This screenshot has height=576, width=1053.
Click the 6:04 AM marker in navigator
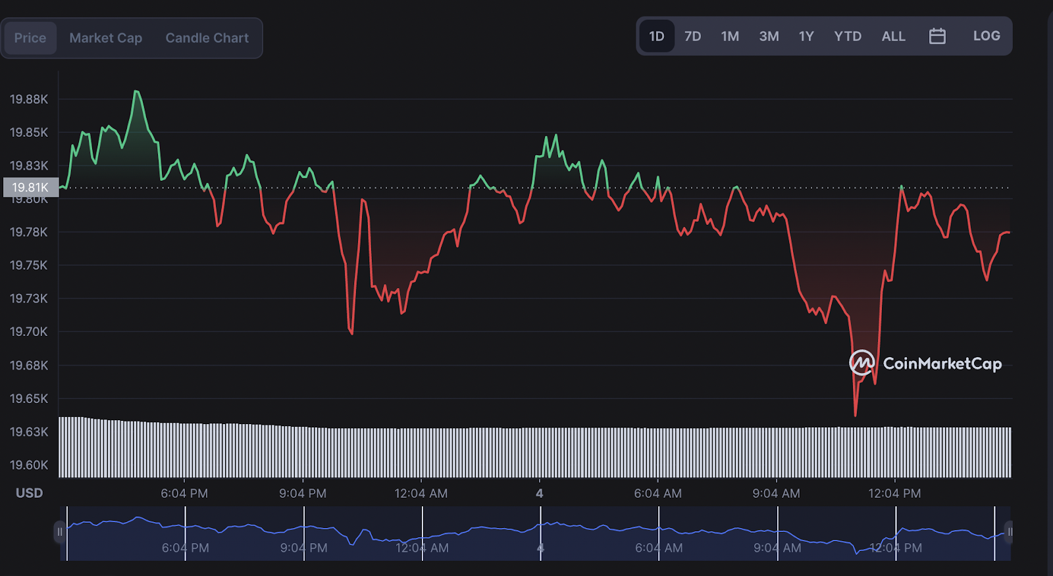pyautogui.click(x=659, y=548)
